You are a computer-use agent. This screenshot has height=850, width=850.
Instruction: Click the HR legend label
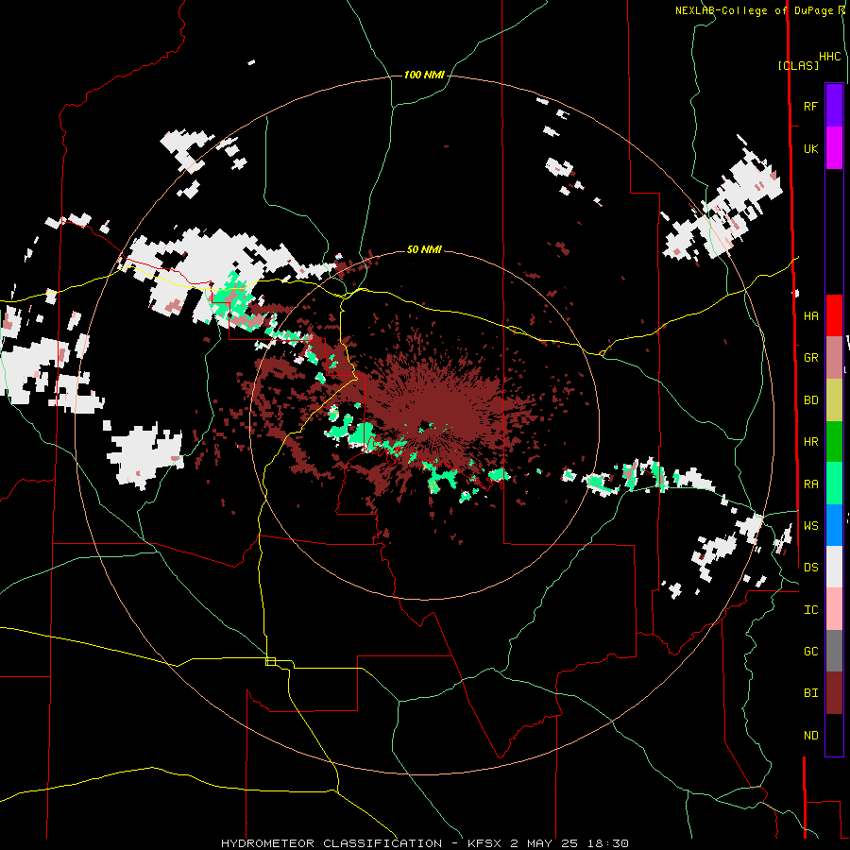pyautogui.click(x=810, y=442)
